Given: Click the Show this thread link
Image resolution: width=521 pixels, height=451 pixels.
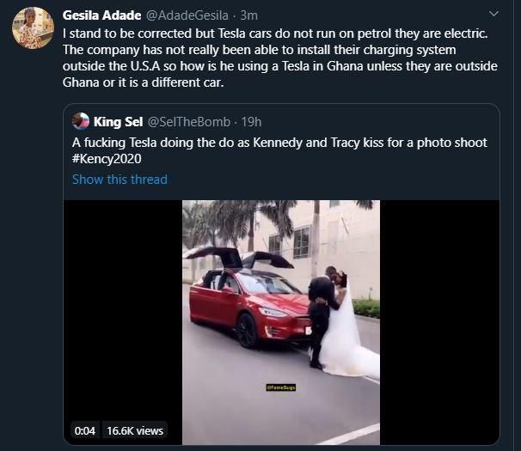Looking at the screenshot, I should pos(120,179).
